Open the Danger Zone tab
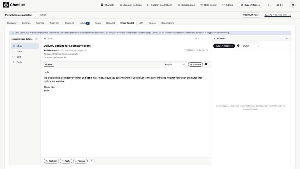This screenshot has height=169, width=300. coord(168,23)
